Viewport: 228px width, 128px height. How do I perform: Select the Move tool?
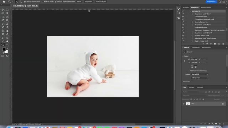pos(3,10)
